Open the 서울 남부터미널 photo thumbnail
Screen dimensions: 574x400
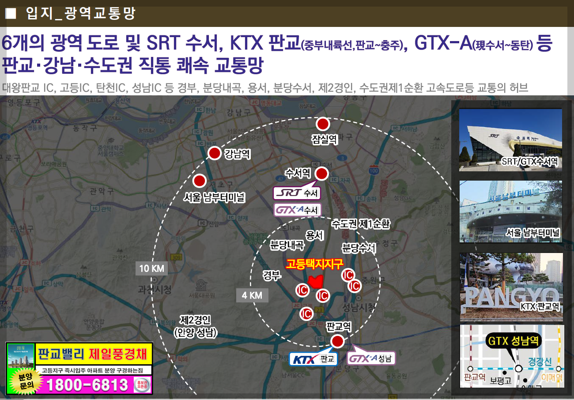coord(511,211)
